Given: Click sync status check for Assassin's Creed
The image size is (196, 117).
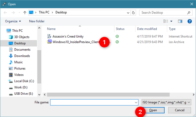Looking at the screenshot, I should point(117,36).
